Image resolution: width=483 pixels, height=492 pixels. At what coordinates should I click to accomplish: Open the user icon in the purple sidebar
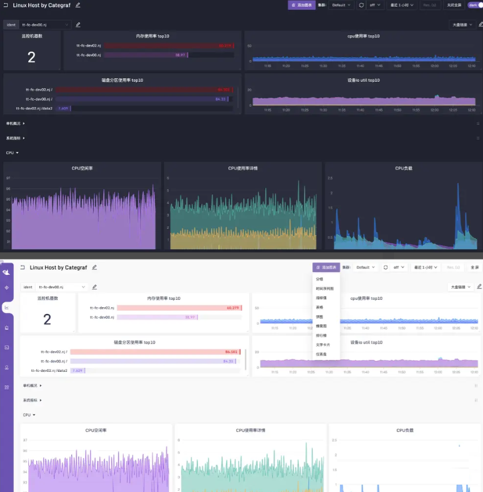(7, 367)
